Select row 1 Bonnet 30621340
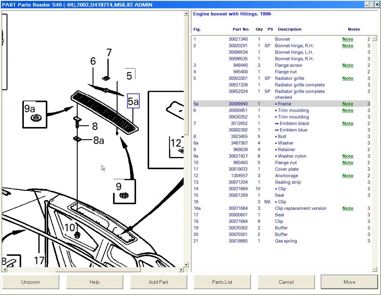The height and width of the screenshot is (295, 381). pos(282,39)
